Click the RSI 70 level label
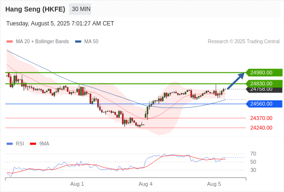Viewport: 284px width, 192px height. [x=253, y=154]
